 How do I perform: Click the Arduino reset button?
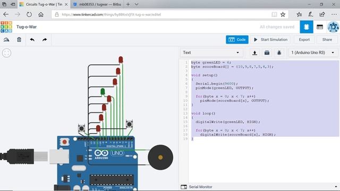pyautogui.click(x=64, y=142)
